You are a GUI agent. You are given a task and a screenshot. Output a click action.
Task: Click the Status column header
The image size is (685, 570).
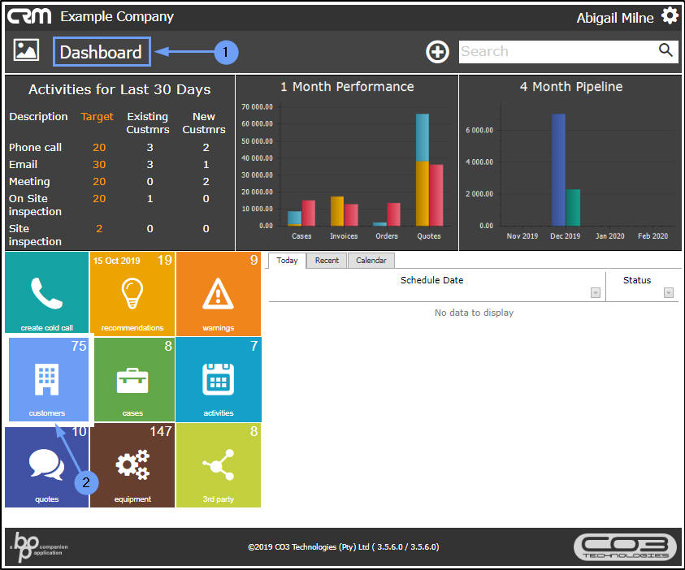point(636,280)
